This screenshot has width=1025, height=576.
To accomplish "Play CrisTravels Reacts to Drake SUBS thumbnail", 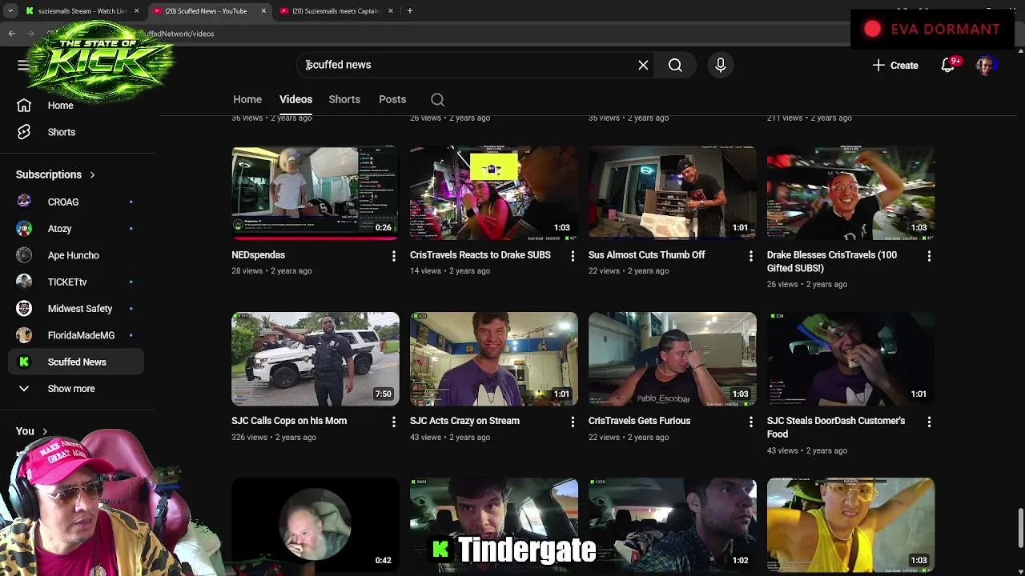I will (x=493, y=193).
